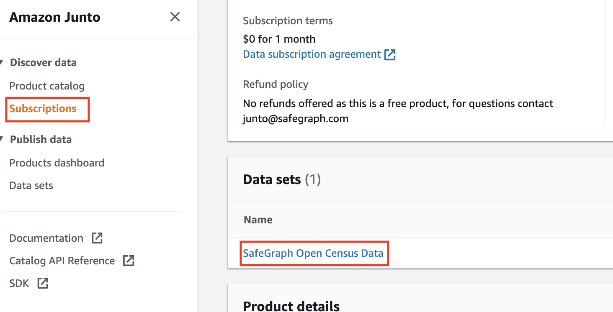Collapse the Publish data section arrow
Image resolution: width=613 pixels, height=312 pixels.
click(2, 139)
